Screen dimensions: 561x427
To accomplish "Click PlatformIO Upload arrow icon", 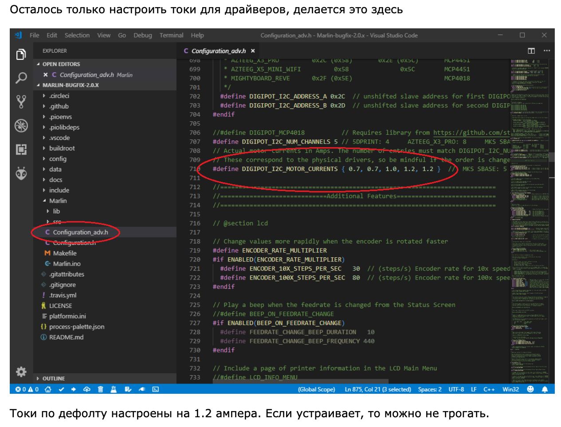I will tap(74, 389).
